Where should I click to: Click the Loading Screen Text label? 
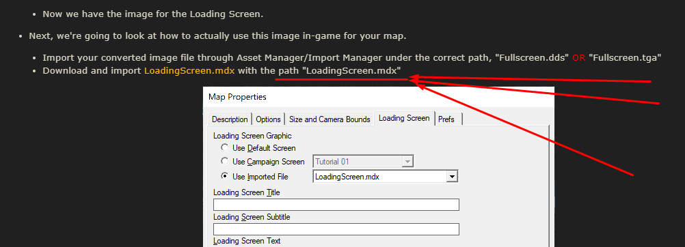point(247,241)
